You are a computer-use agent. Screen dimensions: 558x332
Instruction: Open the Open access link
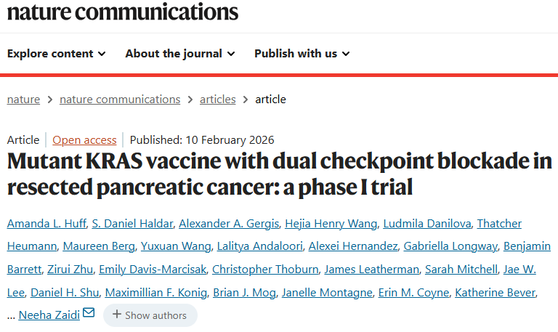pyautogui.click(x=84, y=140)
